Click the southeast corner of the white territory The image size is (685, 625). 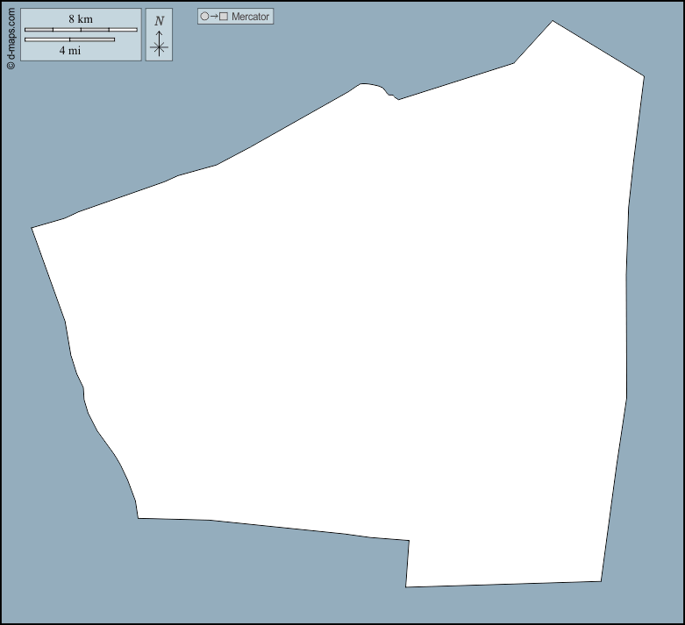(600, 579)
